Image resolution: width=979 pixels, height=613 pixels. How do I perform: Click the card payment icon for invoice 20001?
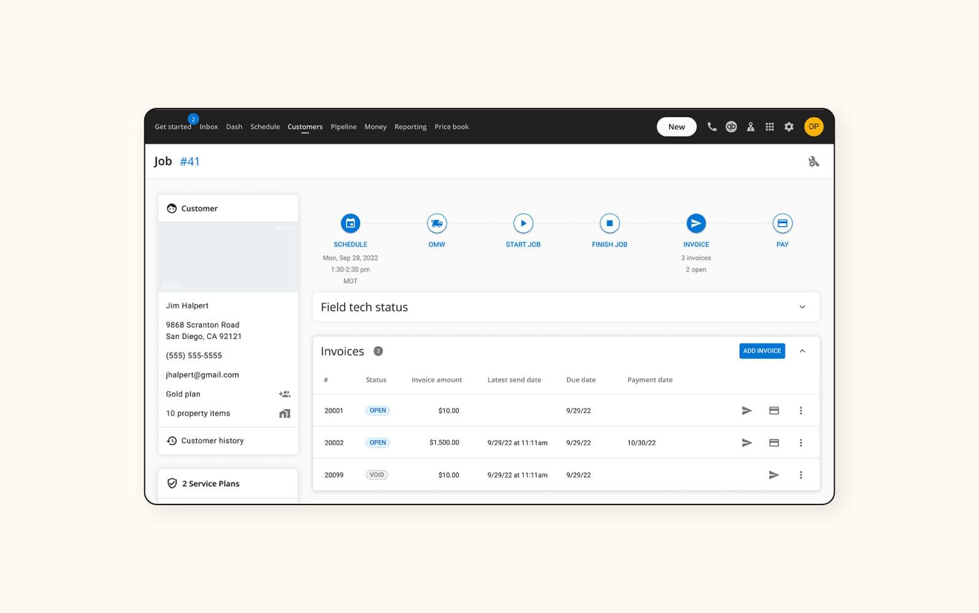click(774, 411)
